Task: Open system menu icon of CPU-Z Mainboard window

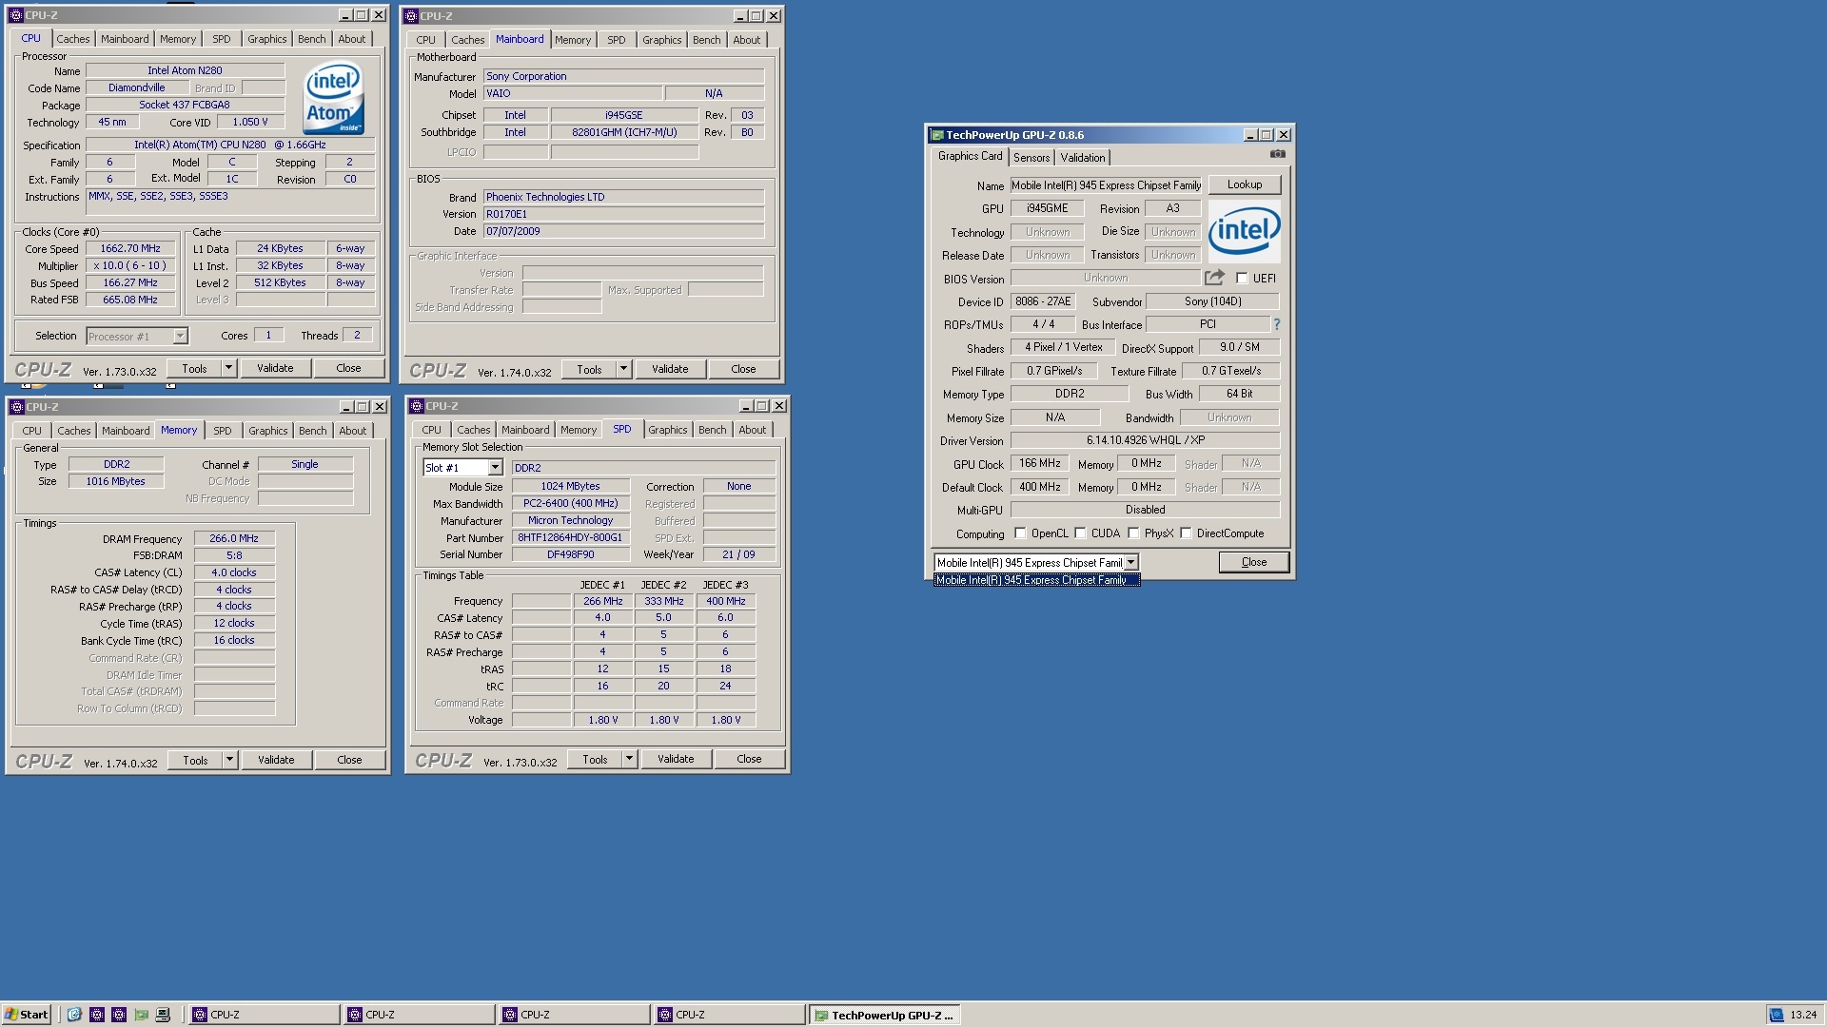Action: pyautogui.click(x=411, y=16)
